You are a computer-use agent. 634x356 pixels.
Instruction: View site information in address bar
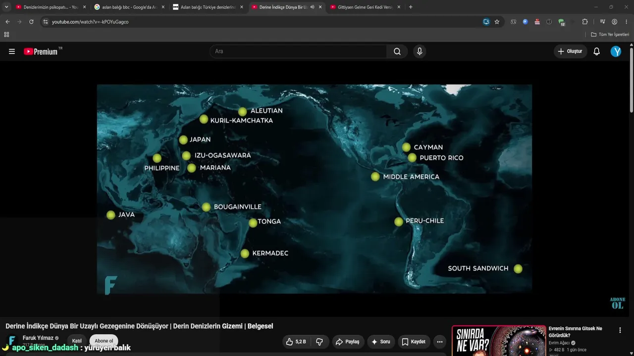tap(45, 22)
